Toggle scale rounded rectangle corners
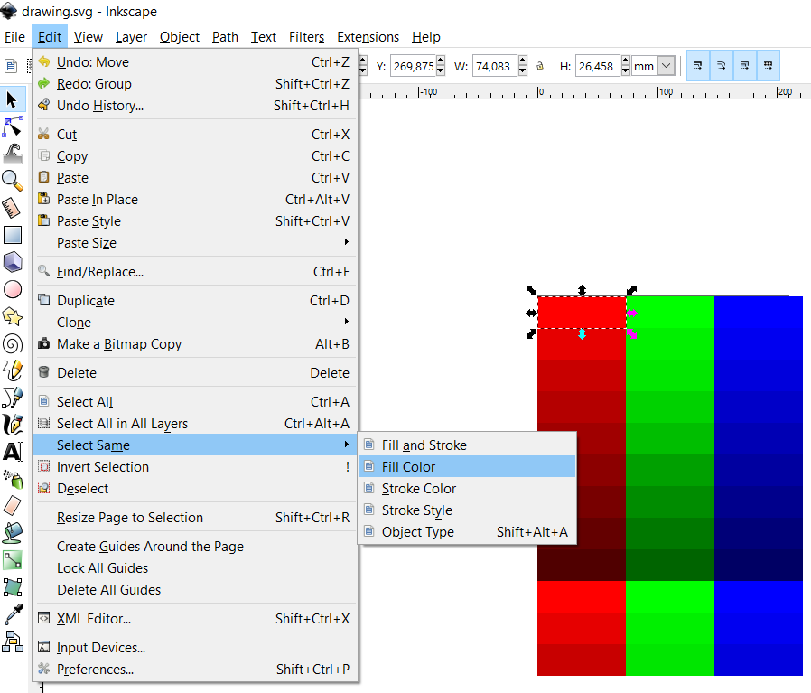Screen dimensions: 811x693 point(722,66)
